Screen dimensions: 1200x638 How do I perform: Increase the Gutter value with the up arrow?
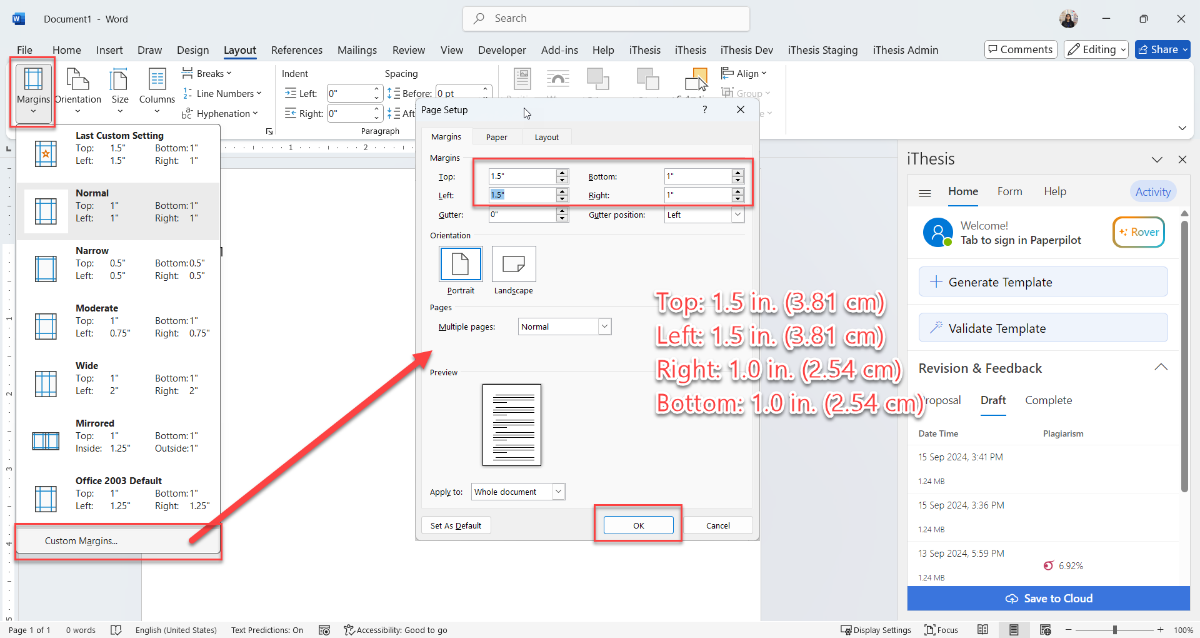pyautogui.click(x=562, y=211)
